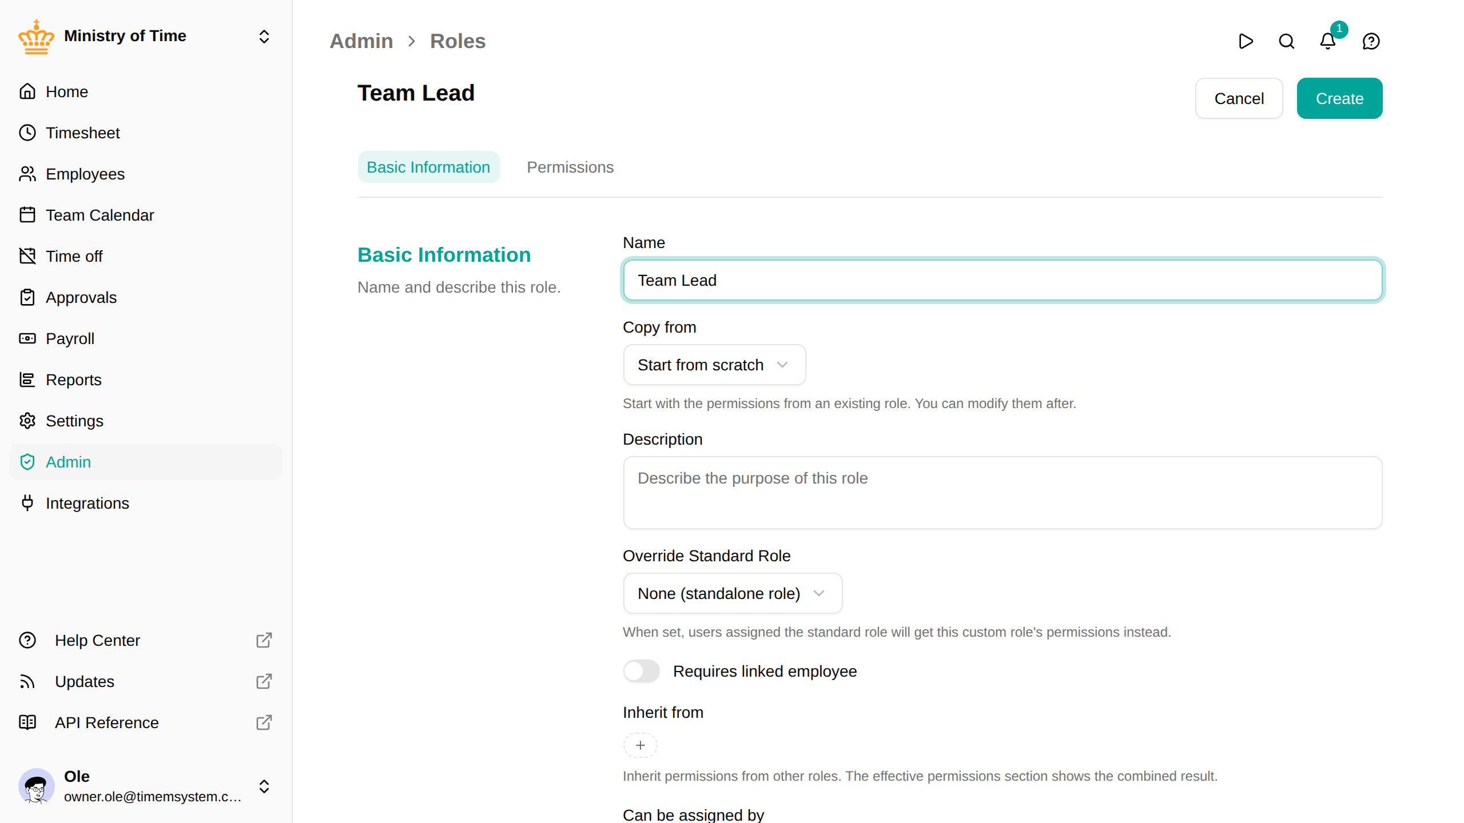Click the Cancel button
Image resolution: width=1464 pixels, height=823 pixels.
pyautogui.click(x=1239, y=98)
